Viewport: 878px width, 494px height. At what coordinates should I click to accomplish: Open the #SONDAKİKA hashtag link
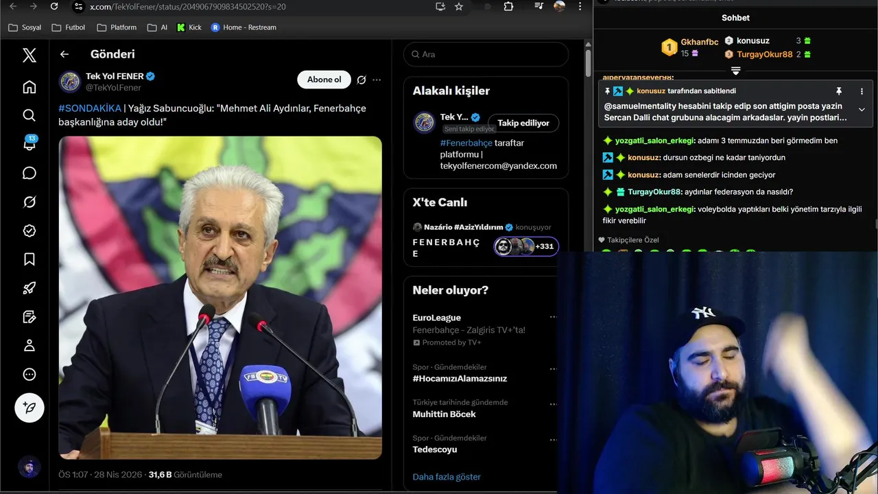90,108
